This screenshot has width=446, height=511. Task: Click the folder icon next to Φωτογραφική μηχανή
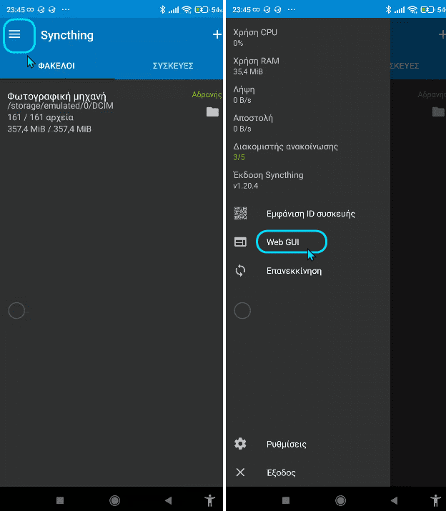tap(212, 111)
